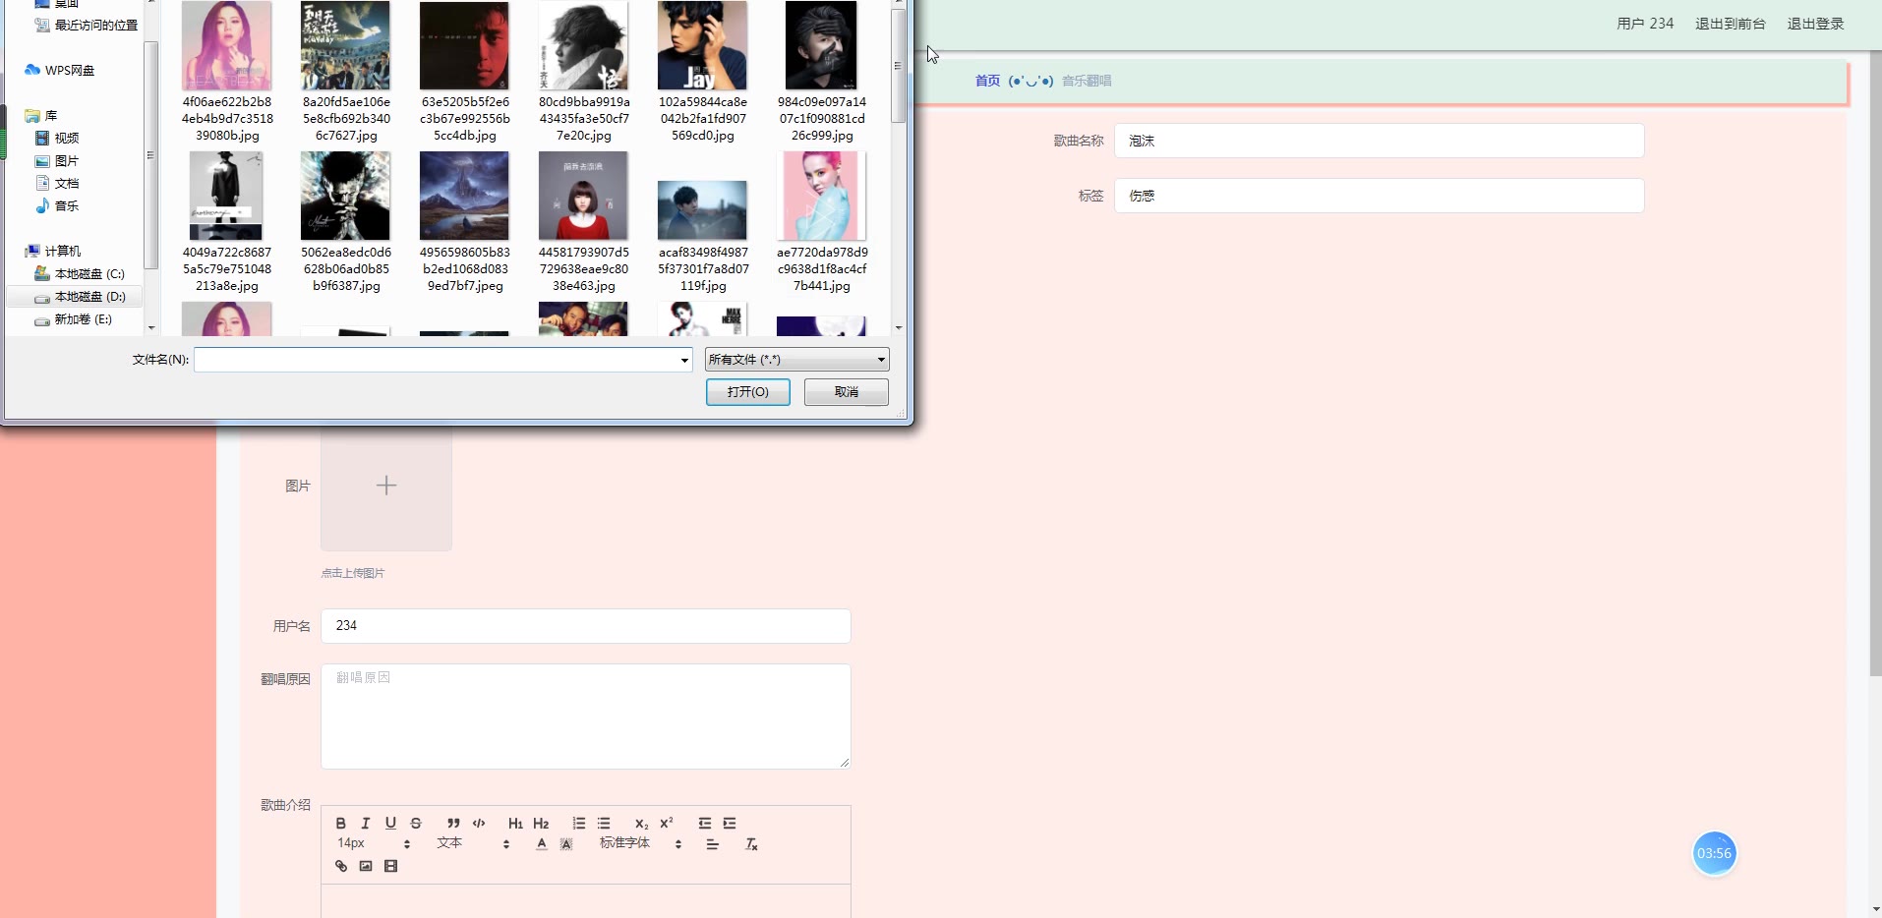Select image file 8a20fd5ae106e...6c7627.jpg
The height and width of the screenshot is (918, 1882).
(x=346, y=72)
